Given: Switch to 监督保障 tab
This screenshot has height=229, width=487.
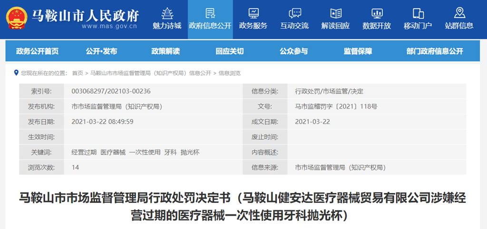Looking at the screenshot, I should pyautogui.click(x=358, y=51).
